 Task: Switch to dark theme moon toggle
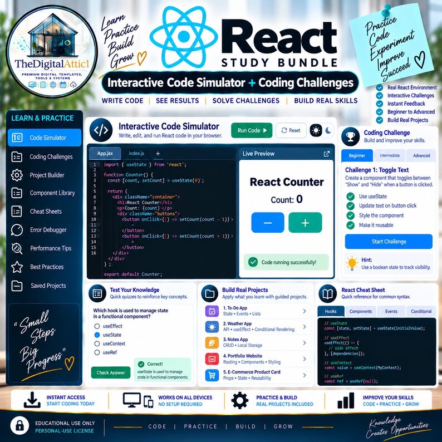(328, 130)
